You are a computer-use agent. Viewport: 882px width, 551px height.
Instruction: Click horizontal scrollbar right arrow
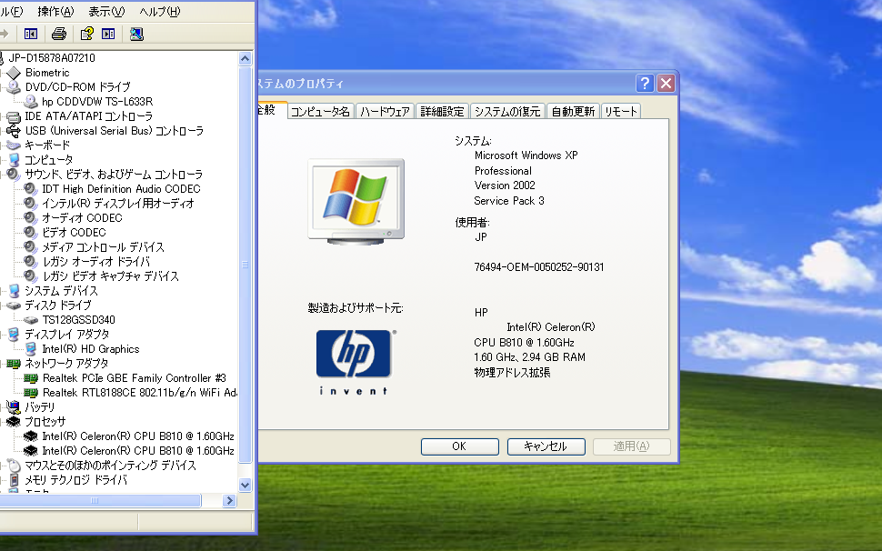(229, 500)
